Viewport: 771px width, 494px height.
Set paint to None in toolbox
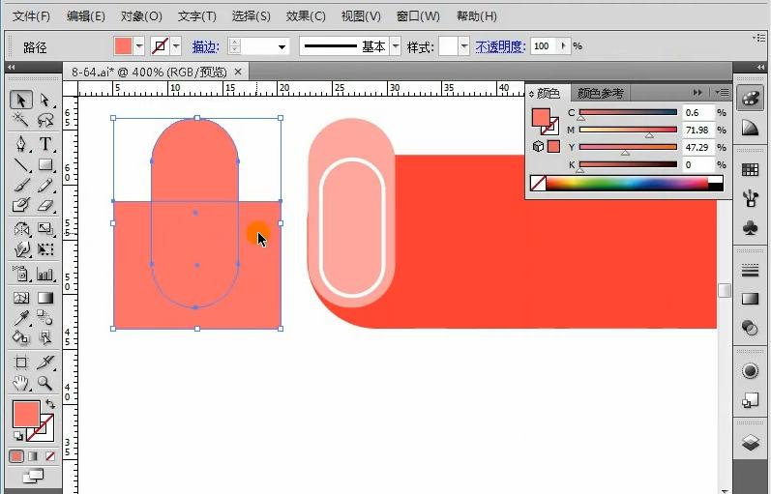(50, 456)
